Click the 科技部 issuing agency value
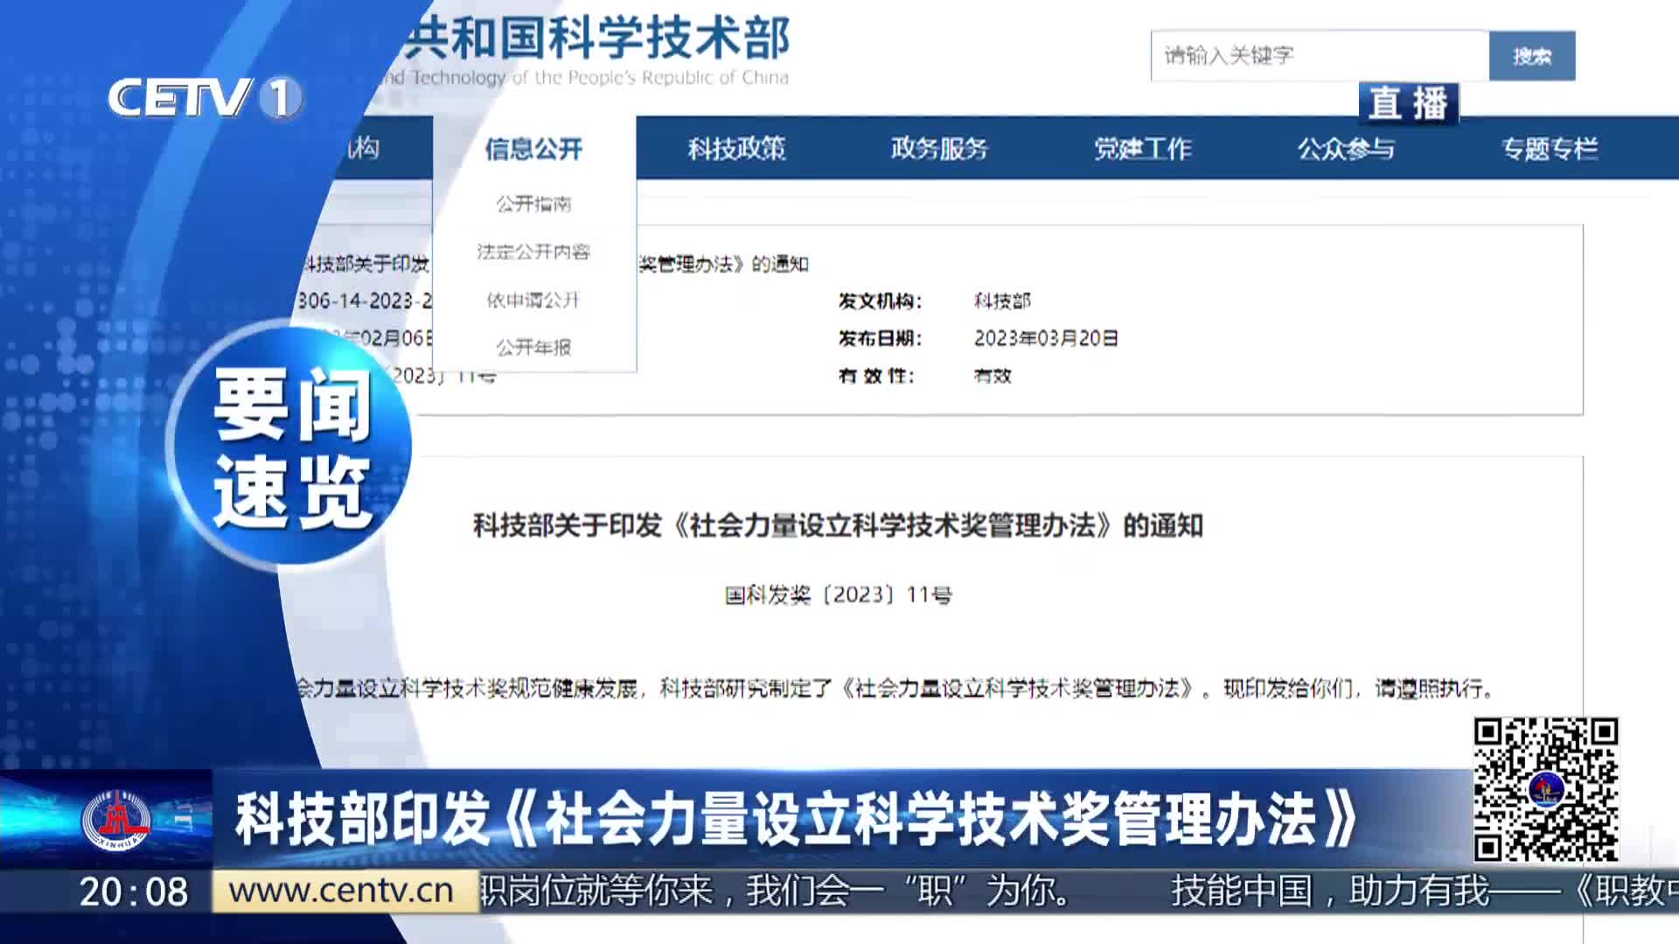Image resolution: width=1679 pixels, height=944 pixels. click(1002, 301)
